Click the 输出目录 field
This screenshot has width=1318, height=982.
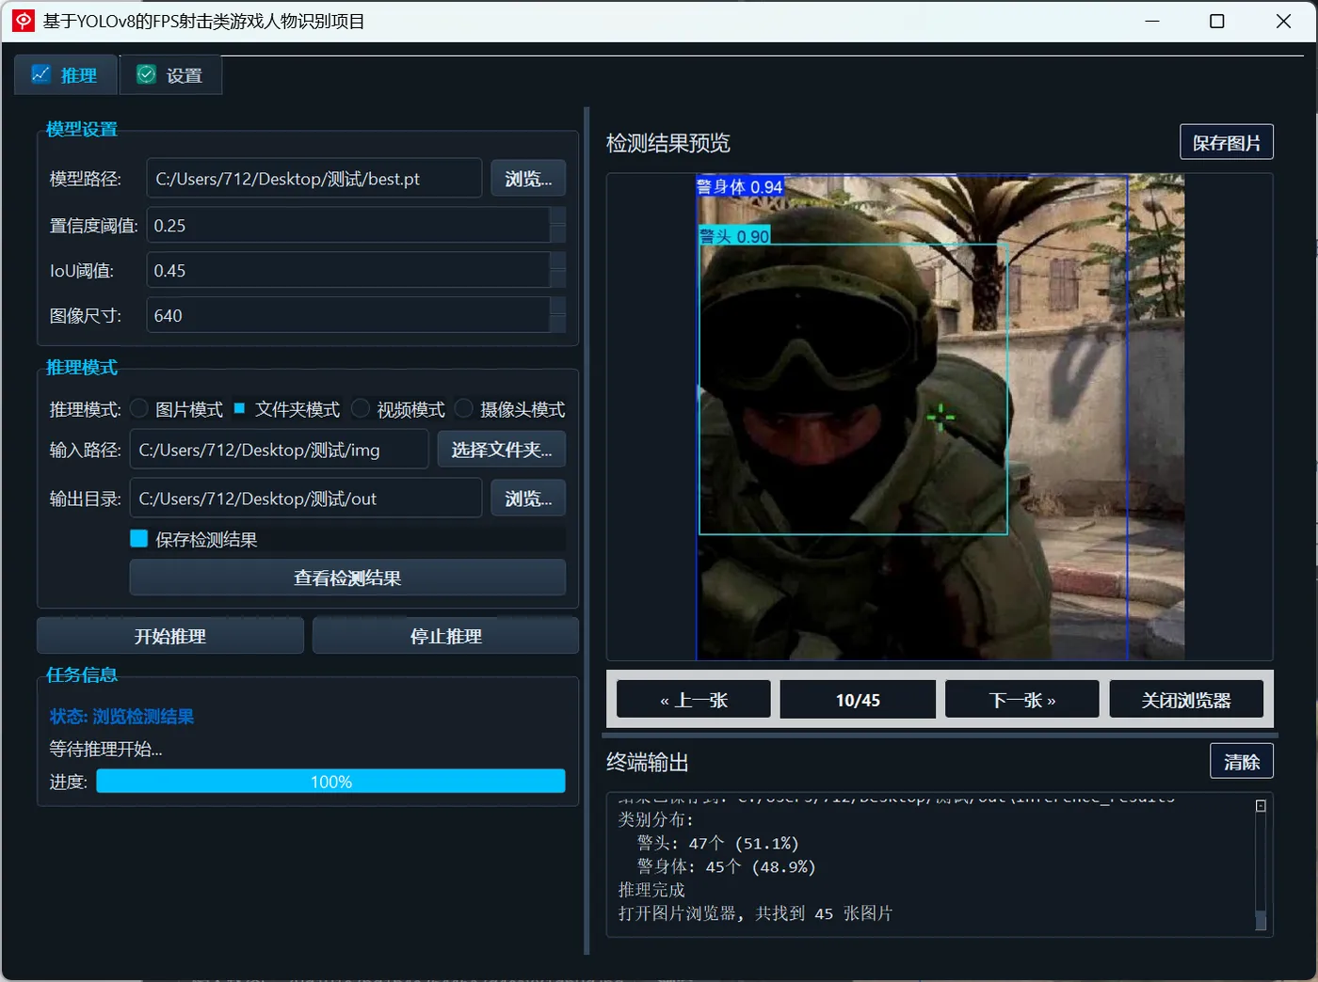pyautogui.click(x=306, y=499)
